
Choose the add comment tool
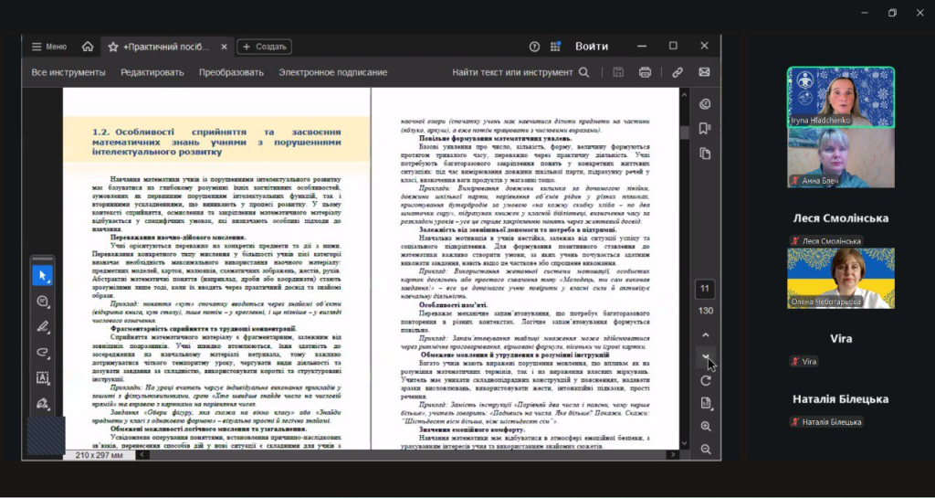pos(43,301)
